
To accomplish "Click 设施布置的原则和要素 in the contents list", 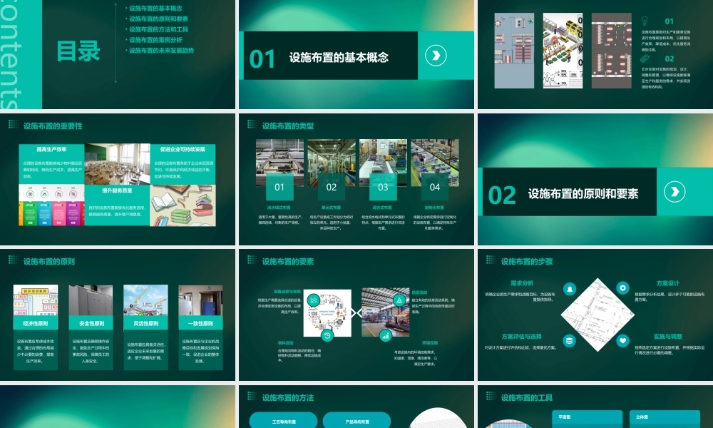I will click(158, 19).
